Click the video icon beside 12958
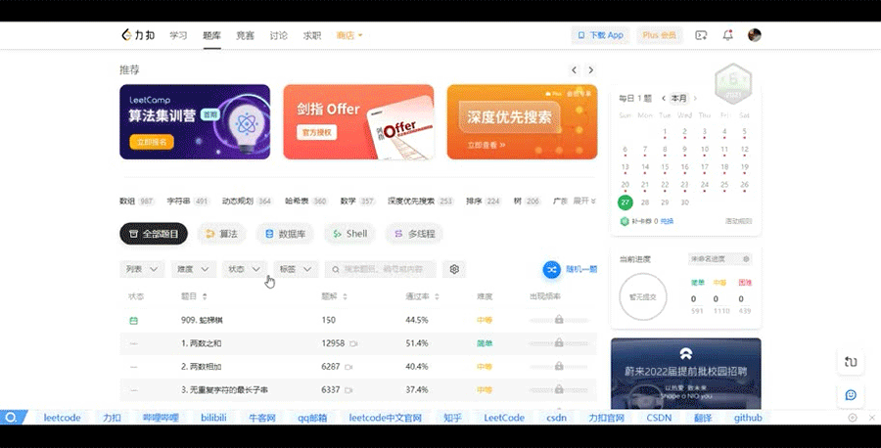Image resolution: width=881 pixels, height=448 pixels. (x=353, y=343)
